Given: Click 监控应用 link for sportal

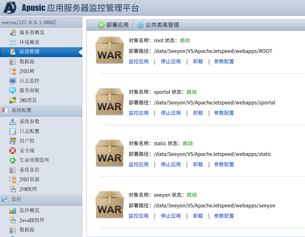Looking at the screenshot, I should 138,113.
